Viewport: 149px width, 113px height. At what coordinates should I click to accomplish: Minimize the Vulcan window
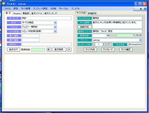pos(136,4)
